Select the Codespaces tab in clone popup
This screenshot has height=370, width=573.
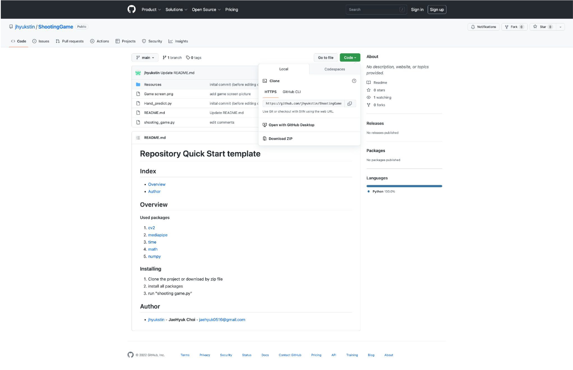[x=335, y=69]
